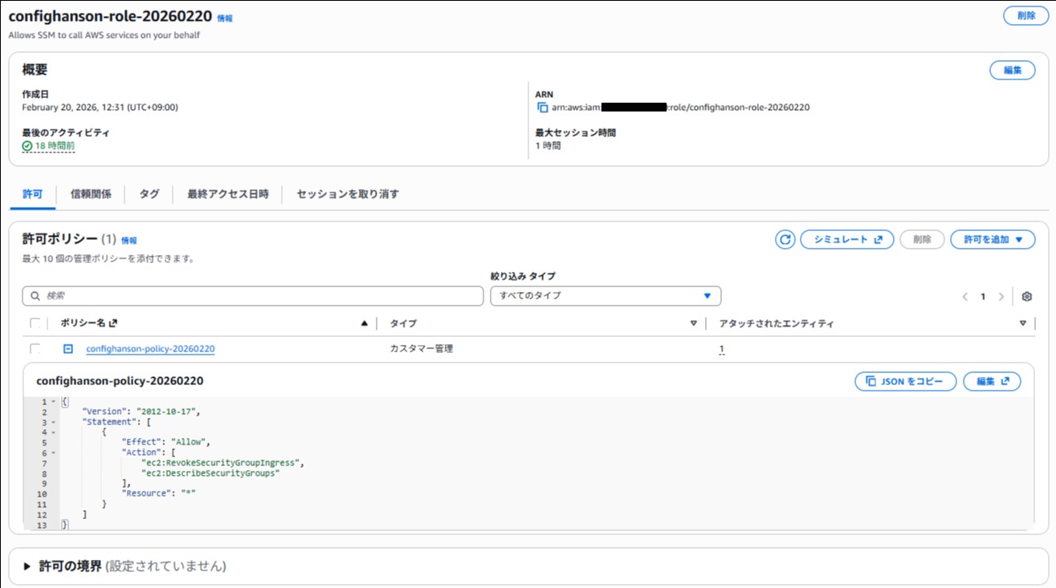Open the confighanson-policy-20260220 policy link
The image size is (1056, 588).
tap(150, 349)
